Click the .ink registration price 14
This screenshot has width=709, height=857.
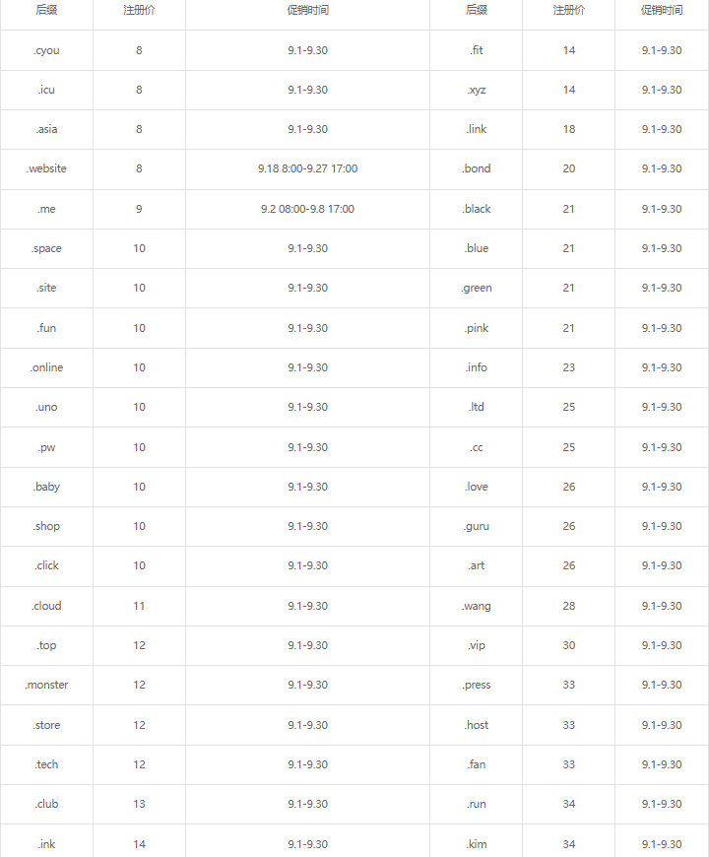click(139, 844)
